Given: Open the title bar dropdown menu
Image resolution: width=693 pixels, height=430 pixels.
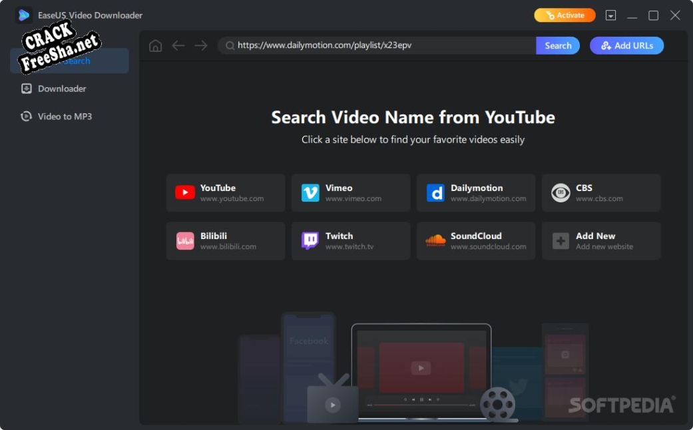Looking at the screenshot, I should (x=610, y=15).
